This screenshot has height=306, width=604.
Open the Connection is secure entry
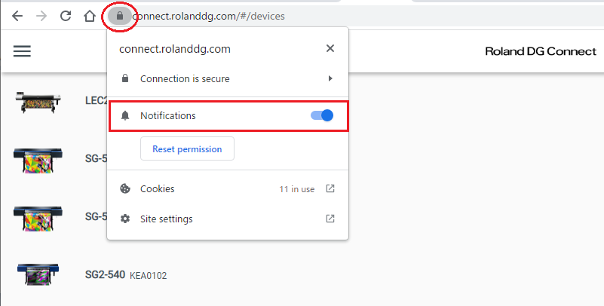coord(228,78)
